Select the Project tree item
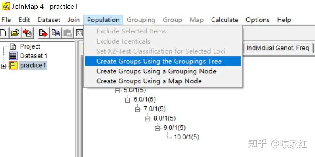This screenshot has width=315, height=157. point(30,46)
